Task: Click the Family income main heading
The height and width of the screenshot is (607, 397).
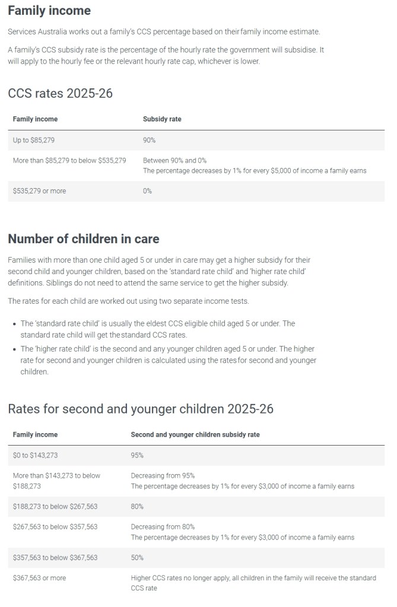Action: [x=49, y=11]
